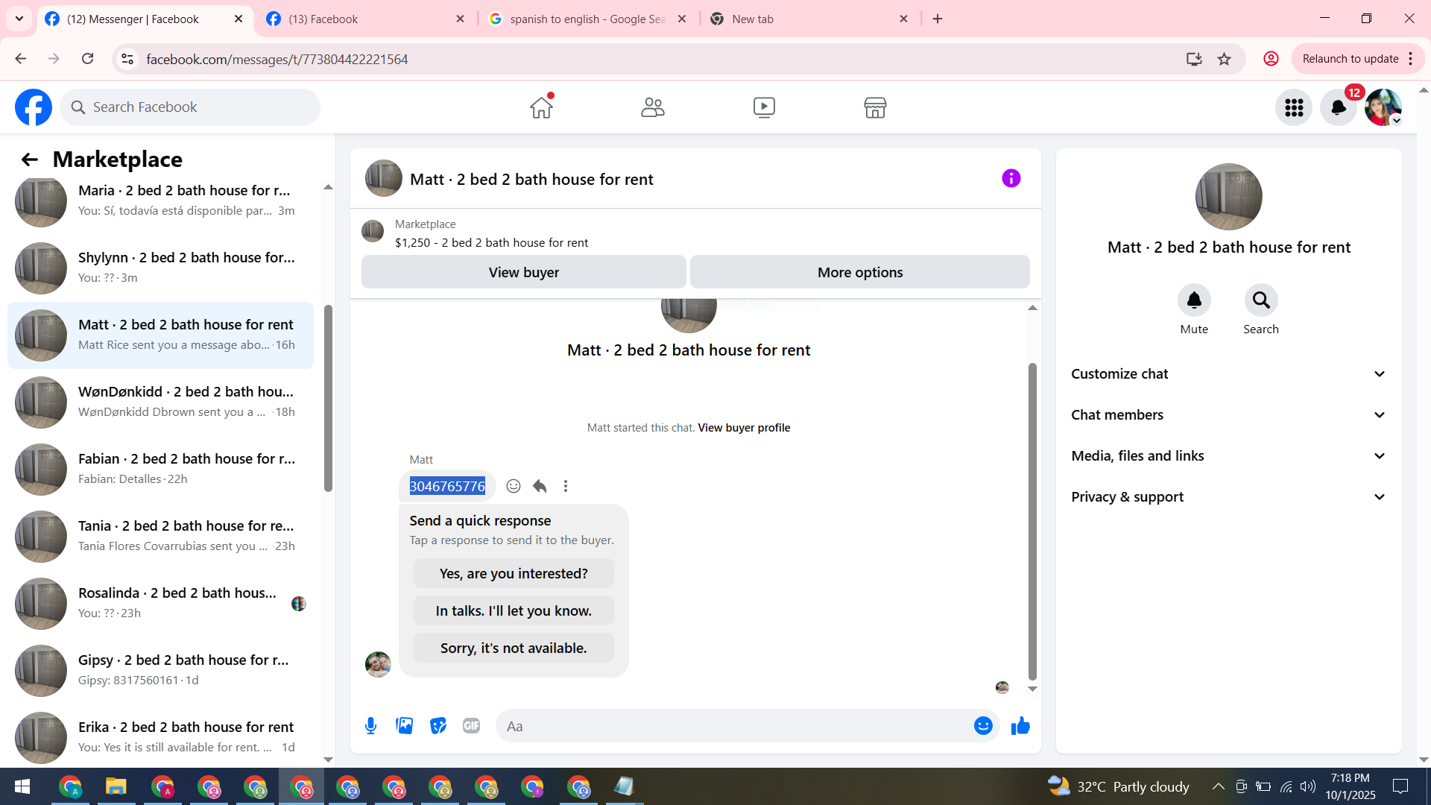Open the Windows notification center

(x=1400, y=786)
